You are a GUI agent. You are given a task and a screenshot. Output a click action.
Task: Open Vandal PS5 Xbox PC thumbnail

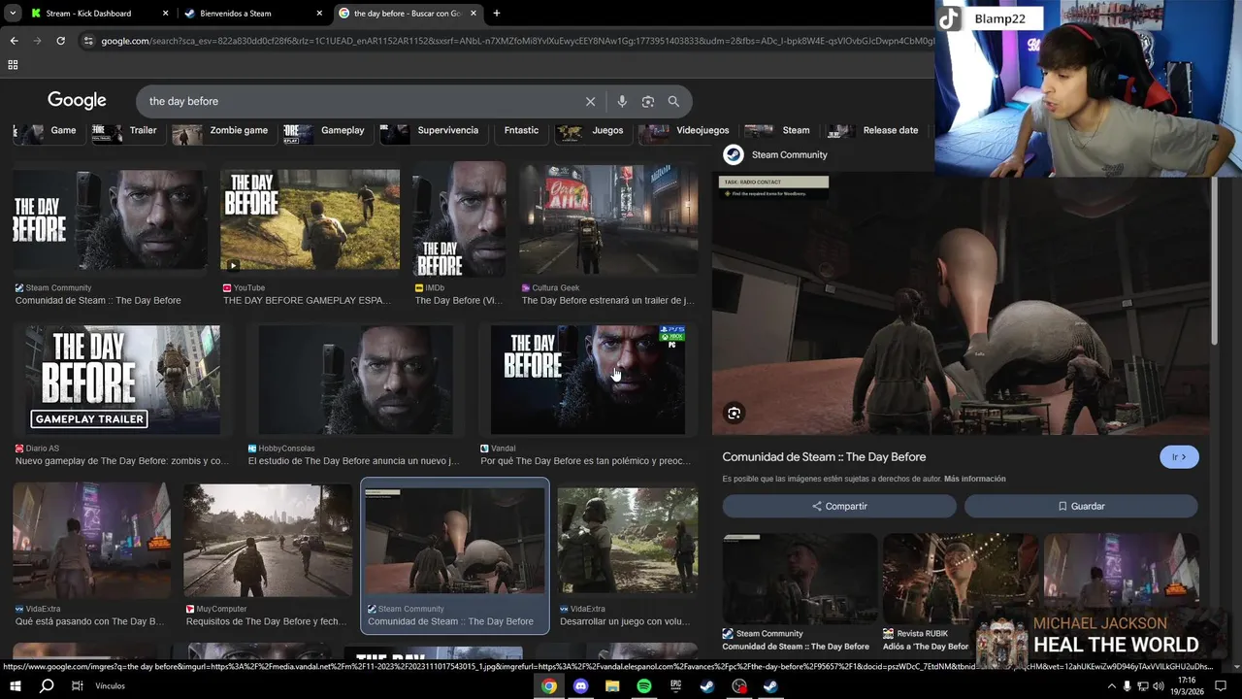588,380
